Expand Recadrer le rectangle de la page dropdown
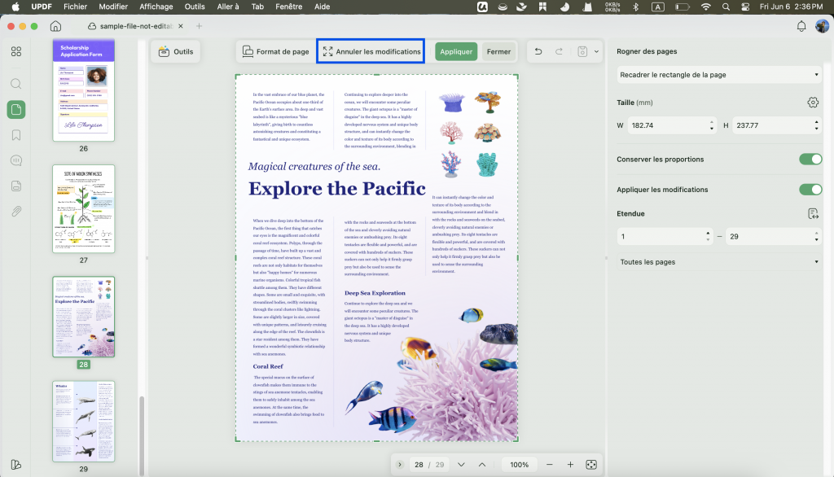 719,75
